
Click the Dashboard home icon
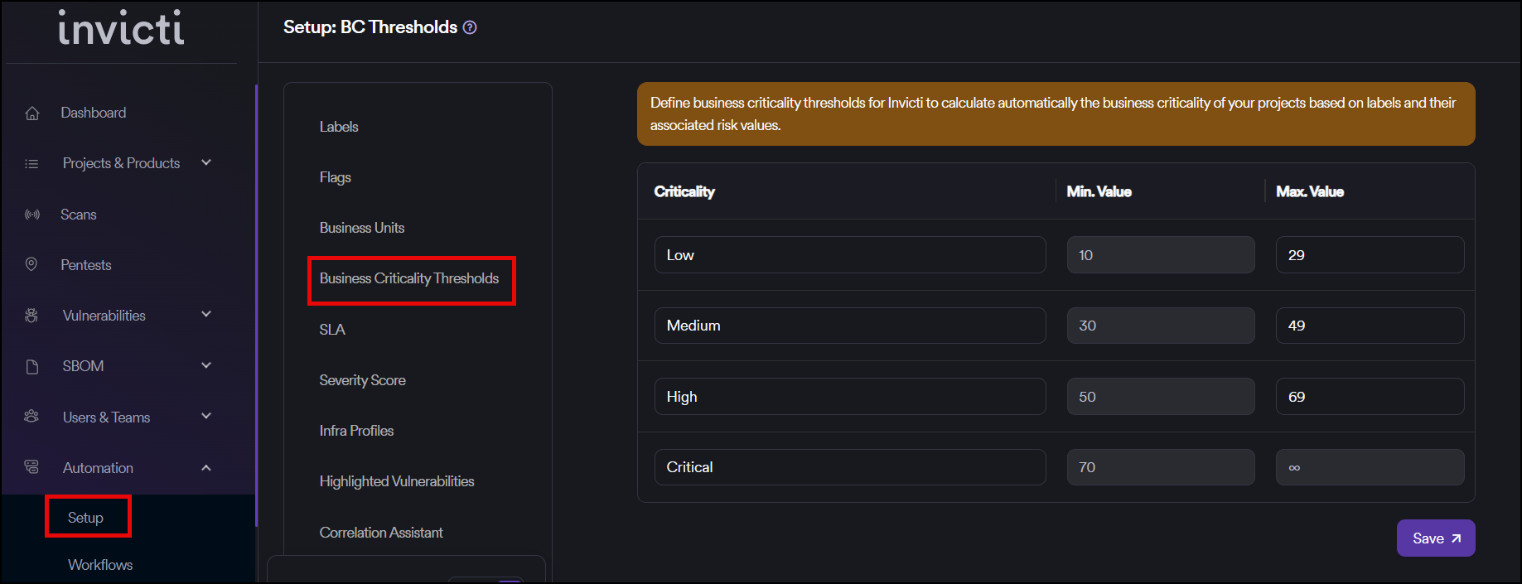(x=32, y=113)
